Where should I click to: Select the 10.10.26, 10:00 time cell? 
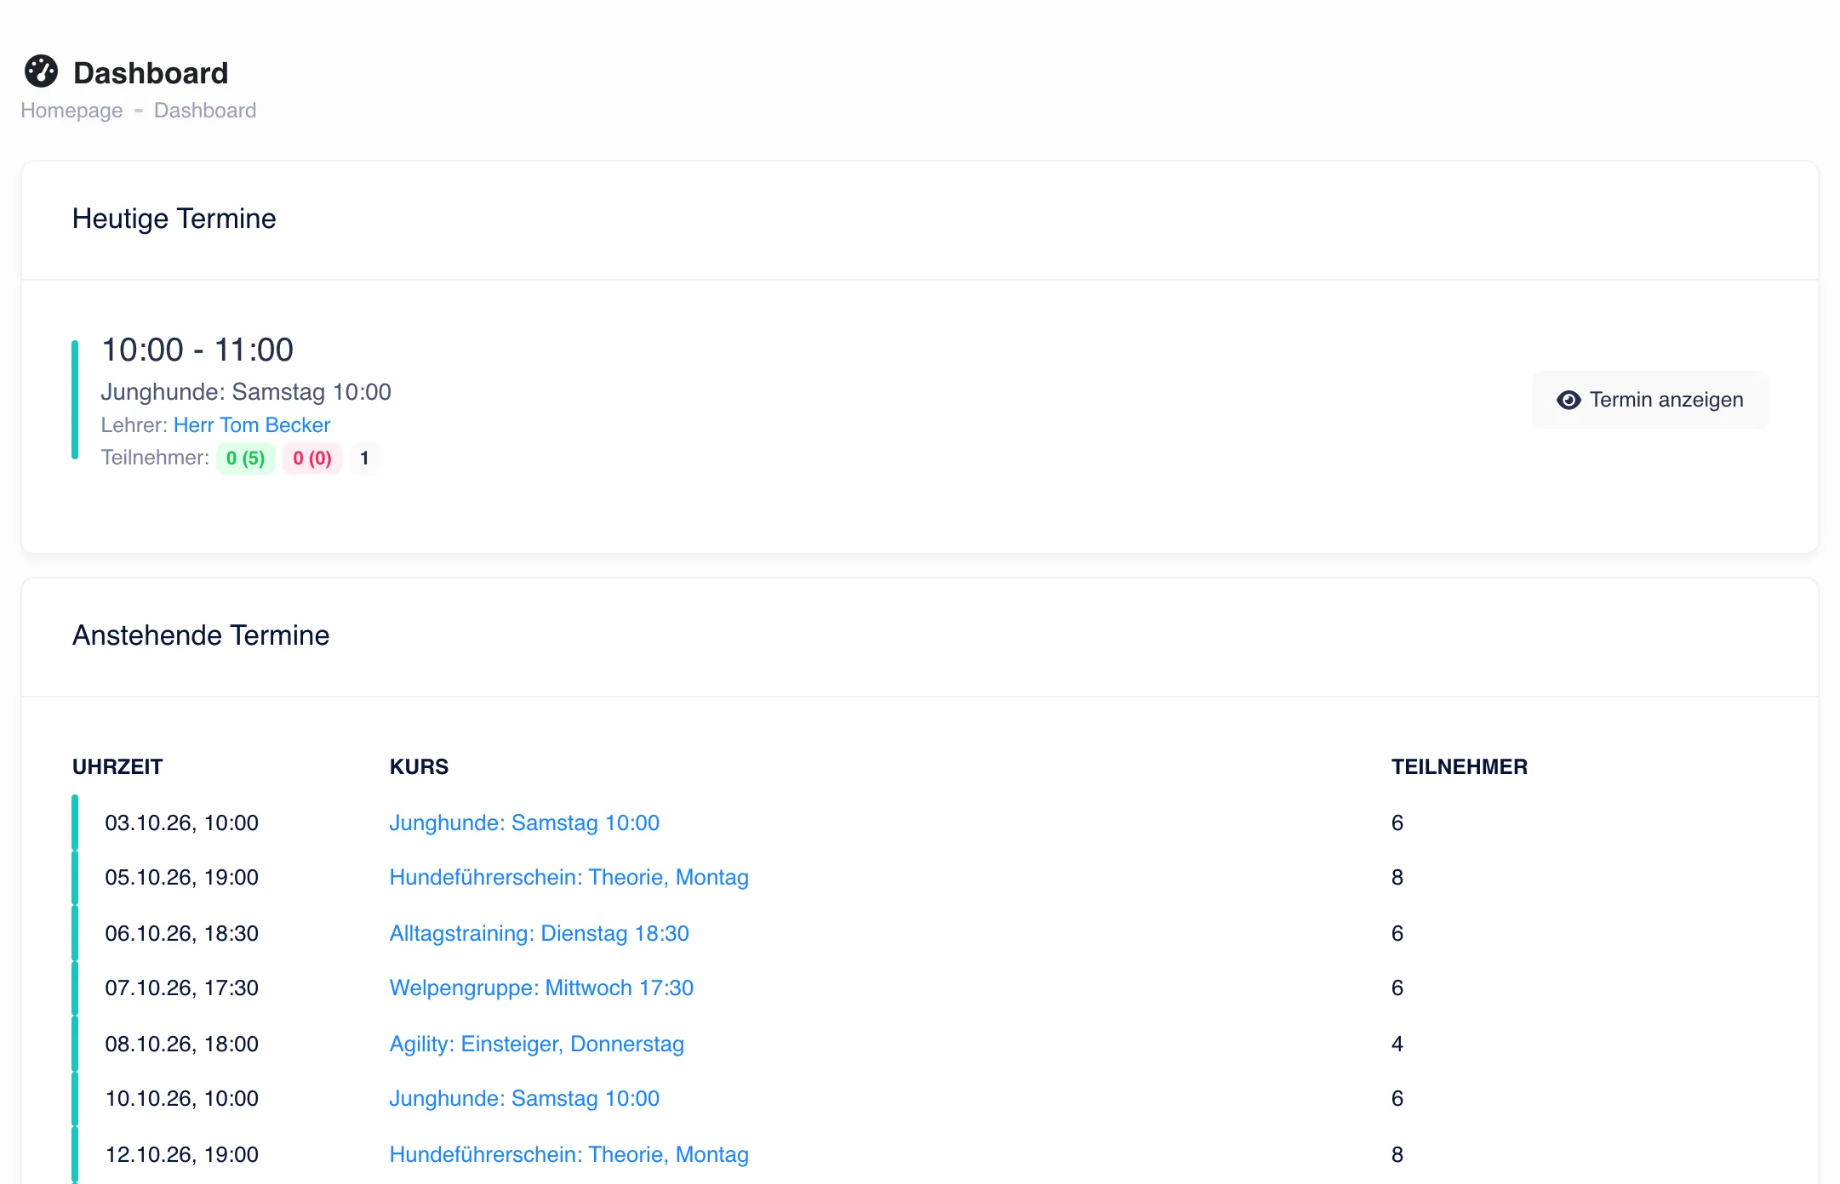(182, 1098)
